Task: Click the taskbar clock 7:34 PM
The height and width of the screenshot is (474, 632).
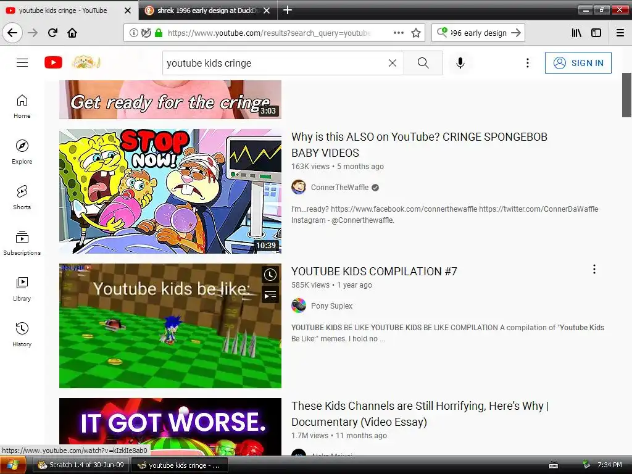Action: tap(609, 465)
